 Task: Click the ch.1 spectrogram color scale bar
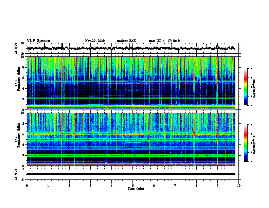[x=246, y=87]
